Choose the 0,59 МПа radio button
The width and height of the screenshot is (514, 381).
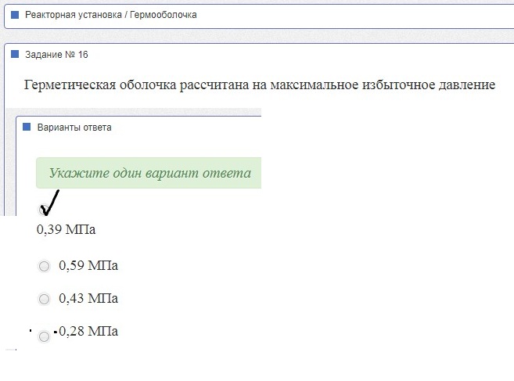click(x=45, y=266)
